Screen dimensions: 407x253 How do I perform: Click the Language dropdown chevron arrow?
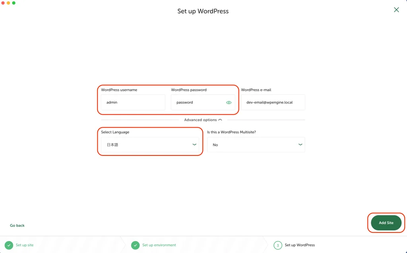point(194,145)
